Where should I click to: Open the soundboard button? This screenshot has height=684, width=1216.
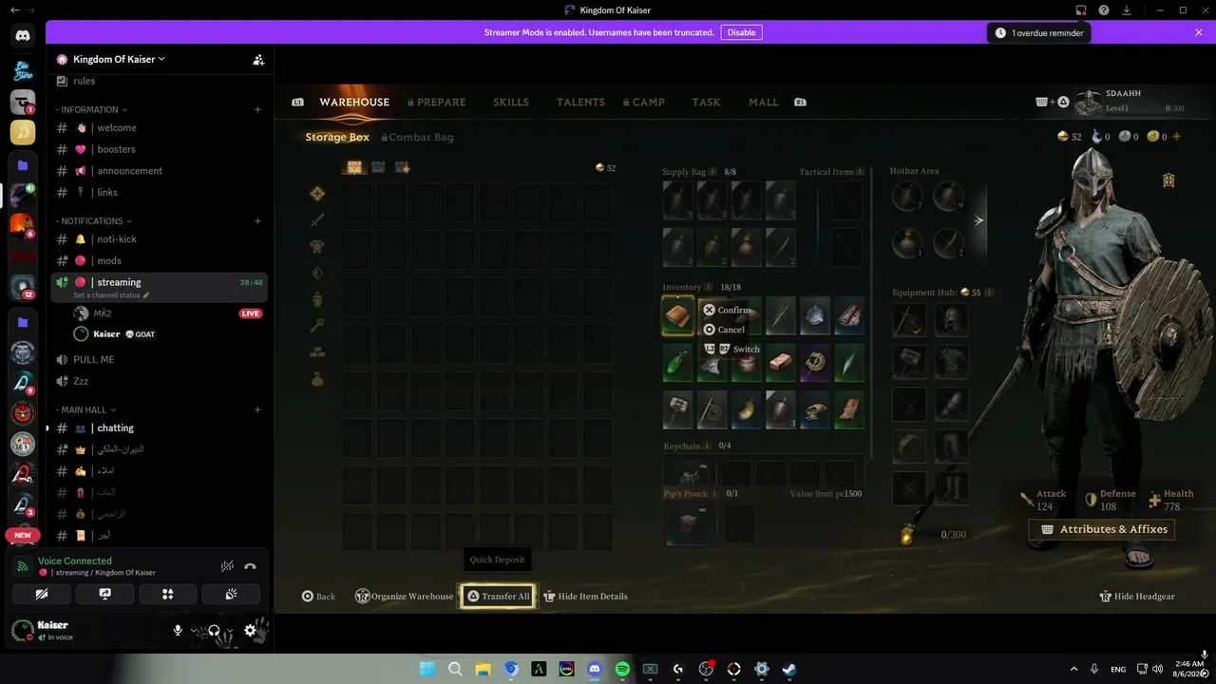coord(231,594)
